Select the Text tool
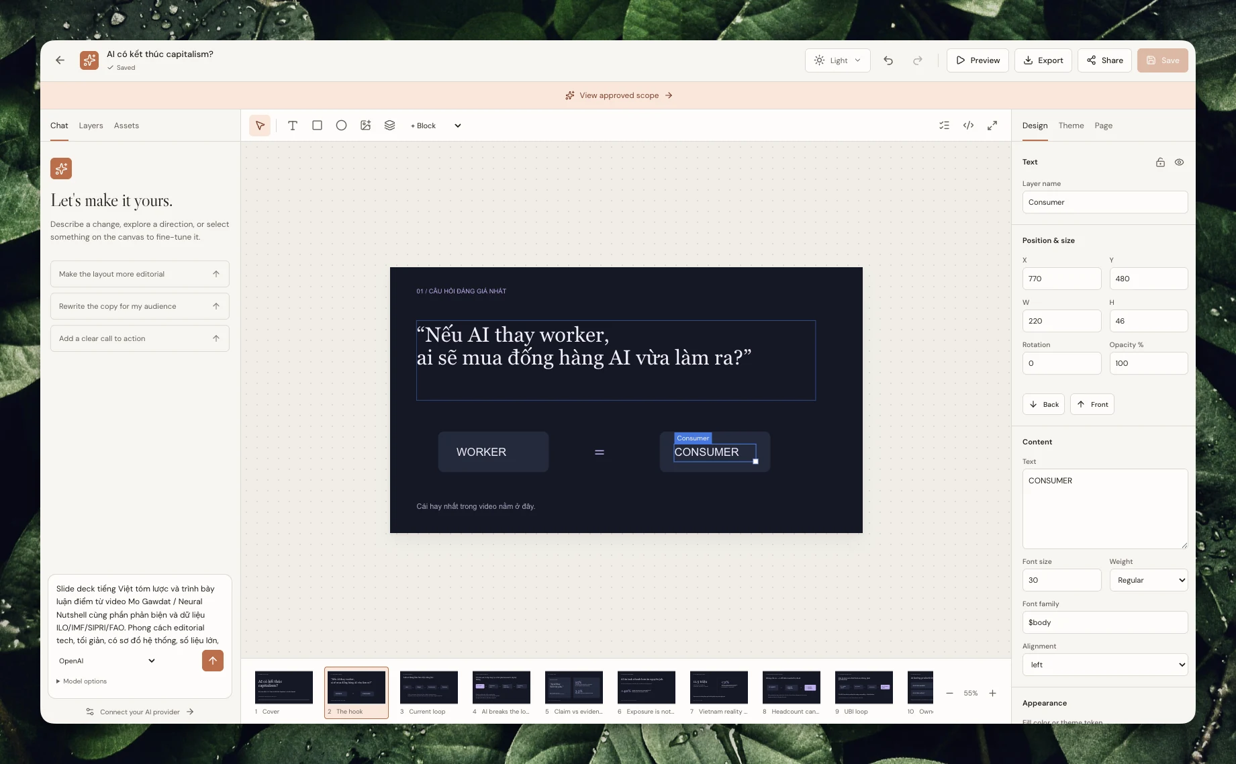Viewport: 1236px width, 764px height. [x=293, y=126]
